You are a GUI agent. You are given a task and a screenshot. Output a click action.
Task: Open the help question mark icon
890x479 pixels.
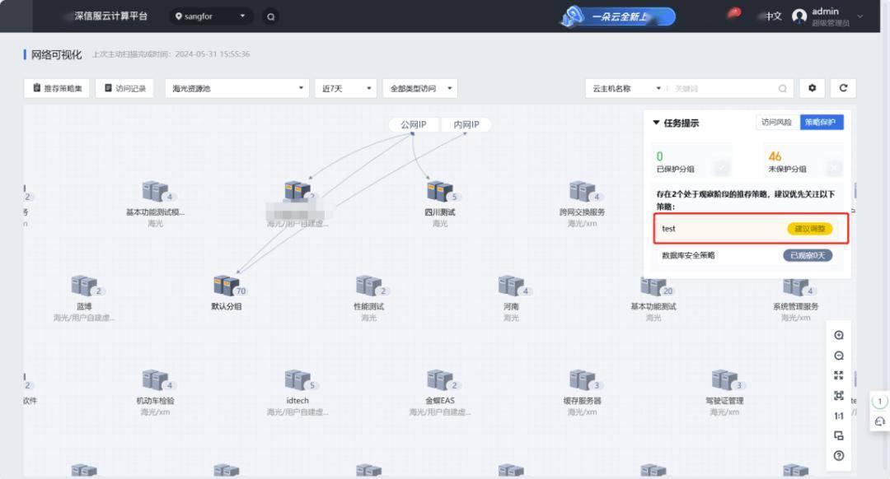pos(838,455)
